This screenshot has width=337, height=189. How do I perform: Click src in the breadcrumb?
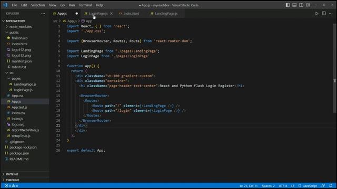pyautogui.click(x=55, y=21)
